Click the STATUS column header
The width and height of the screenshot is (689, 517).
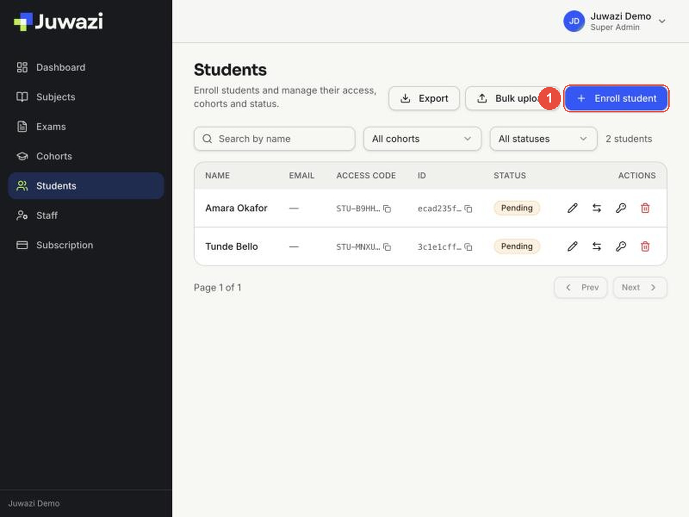coord(510,175)
